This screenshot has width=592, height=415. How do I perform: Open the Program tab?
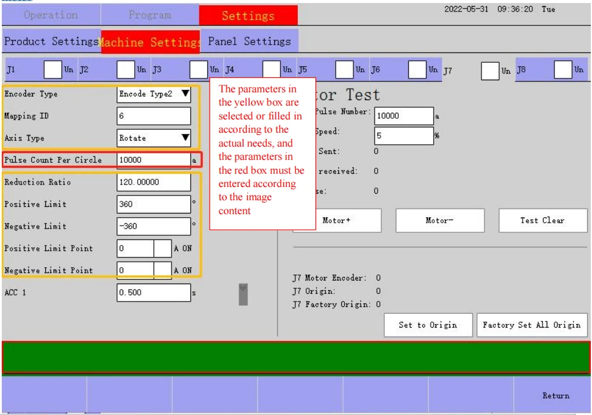[150, 15]
